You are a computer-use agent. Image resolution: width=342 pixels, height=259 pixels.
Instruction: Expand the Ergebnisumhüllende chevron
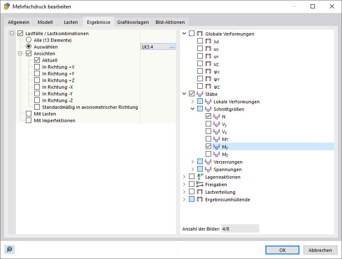tap(184, 199)
